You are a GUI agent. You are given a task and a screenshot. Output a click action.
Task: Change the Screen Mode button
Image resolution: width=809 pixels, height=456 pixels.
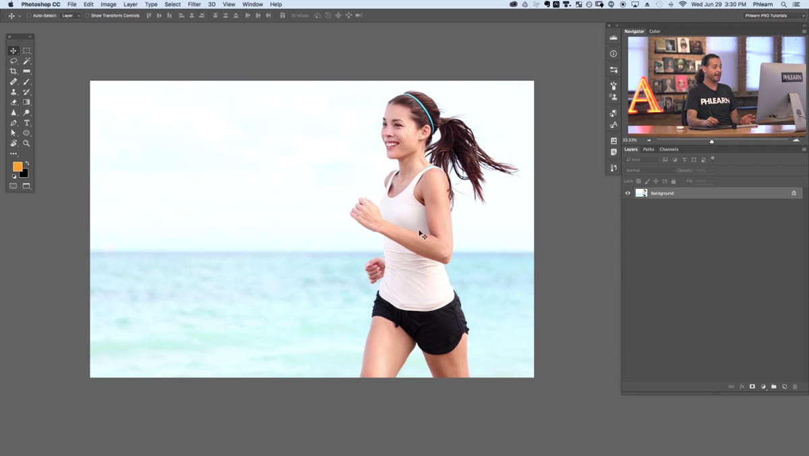coord(26,186)
